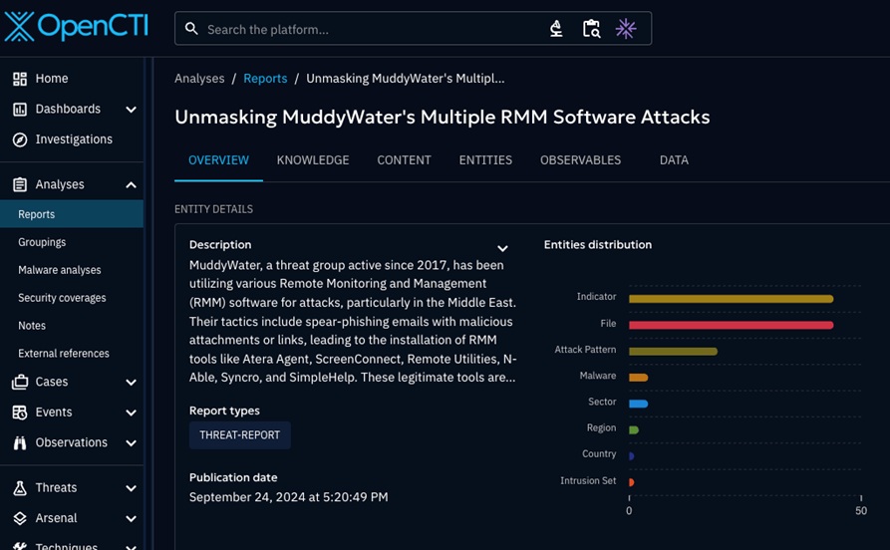Viewport: 890px width, 550px height.
Task: Click the Events calendar icon
Action: pos(20,412)
